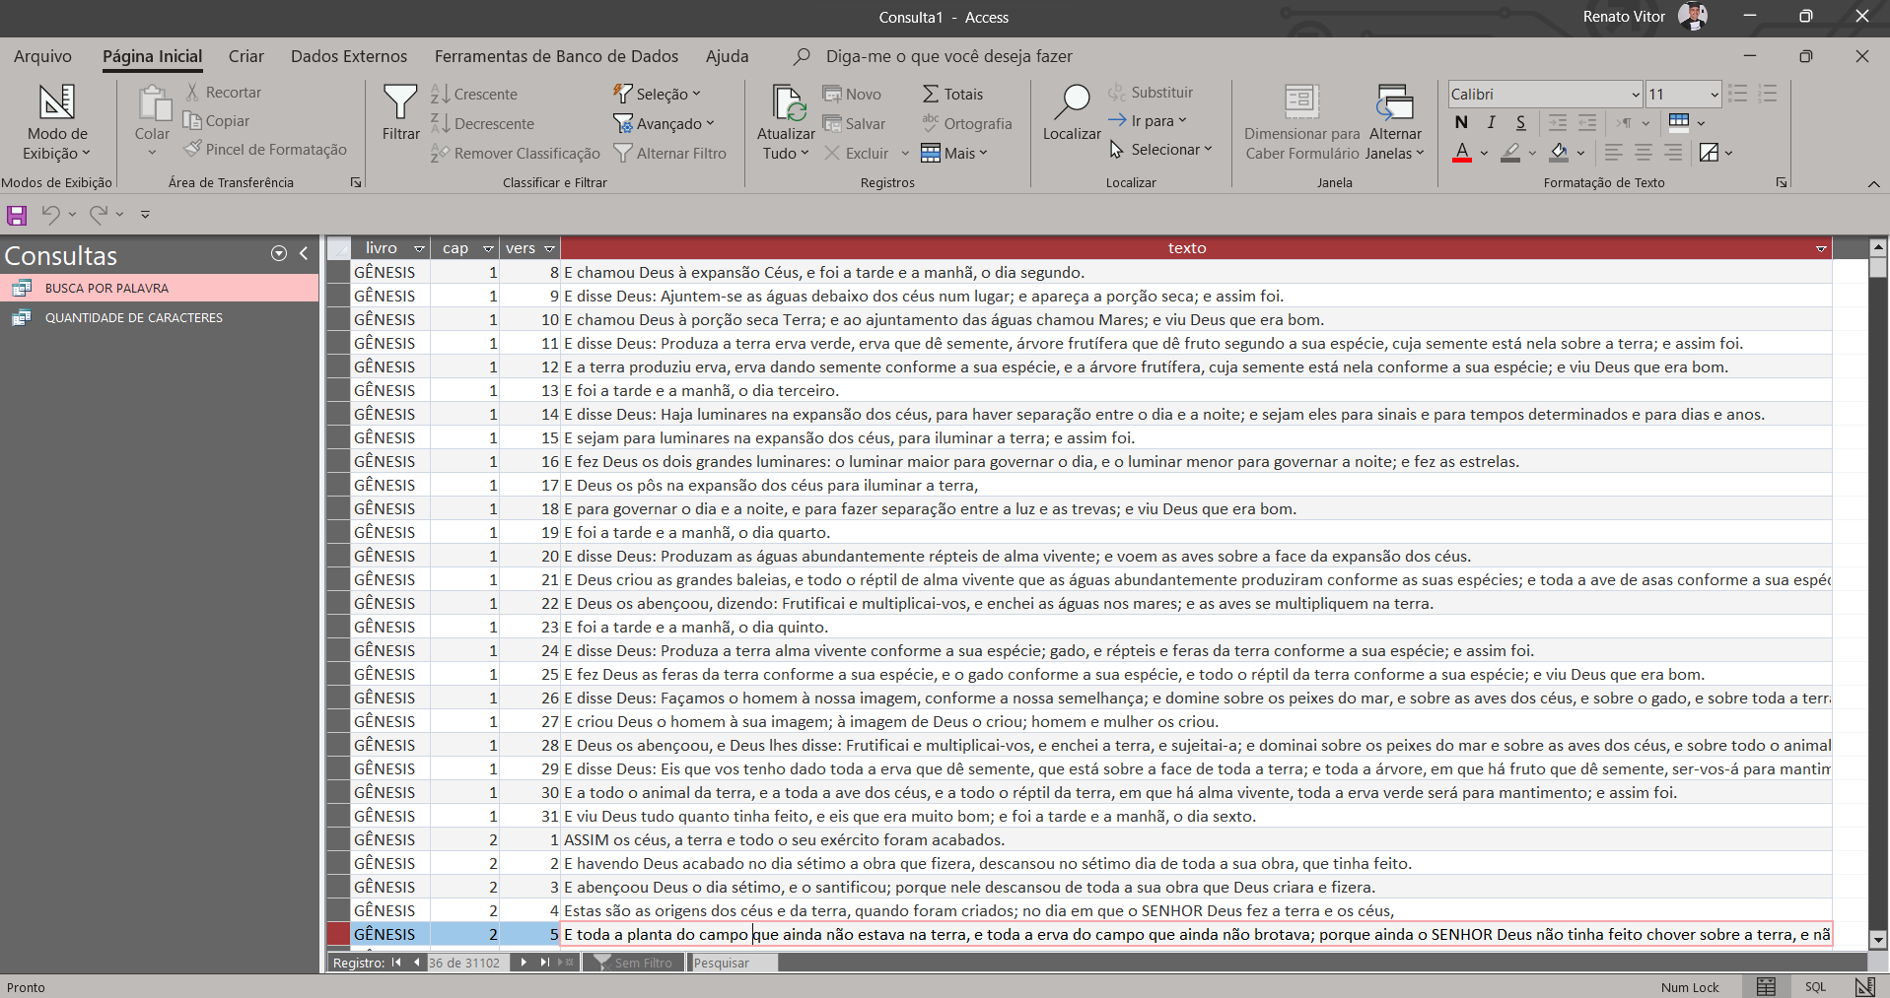This screenshot has height=998, width=1890.
Task: Click the Localizar magnifying glass icon
Action: [1072, 100]
